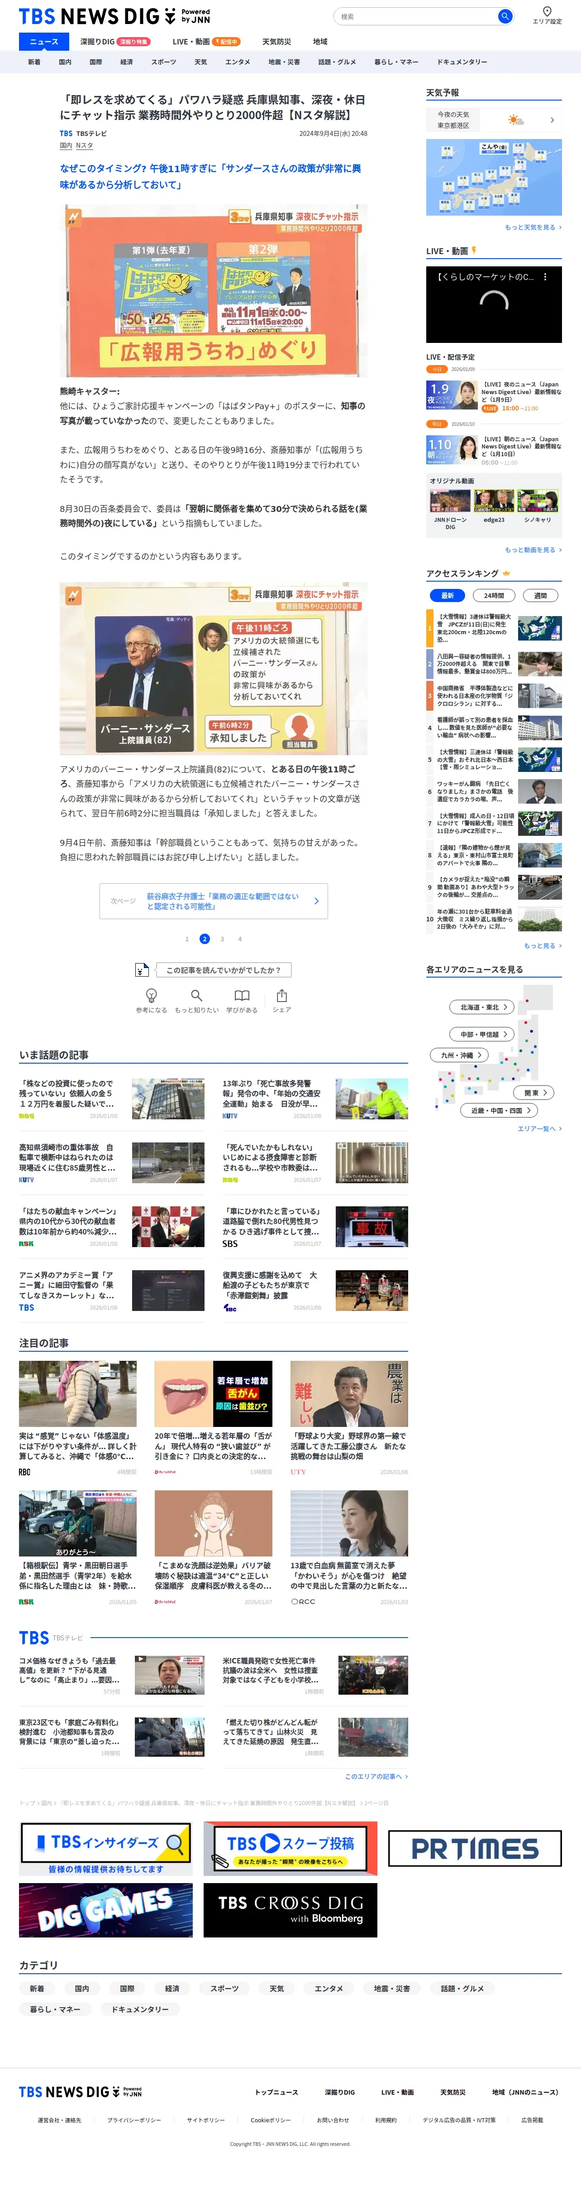581x2207 pixels.
Task: Switch ranking to 最新 tab
Action: coord(448,595)
